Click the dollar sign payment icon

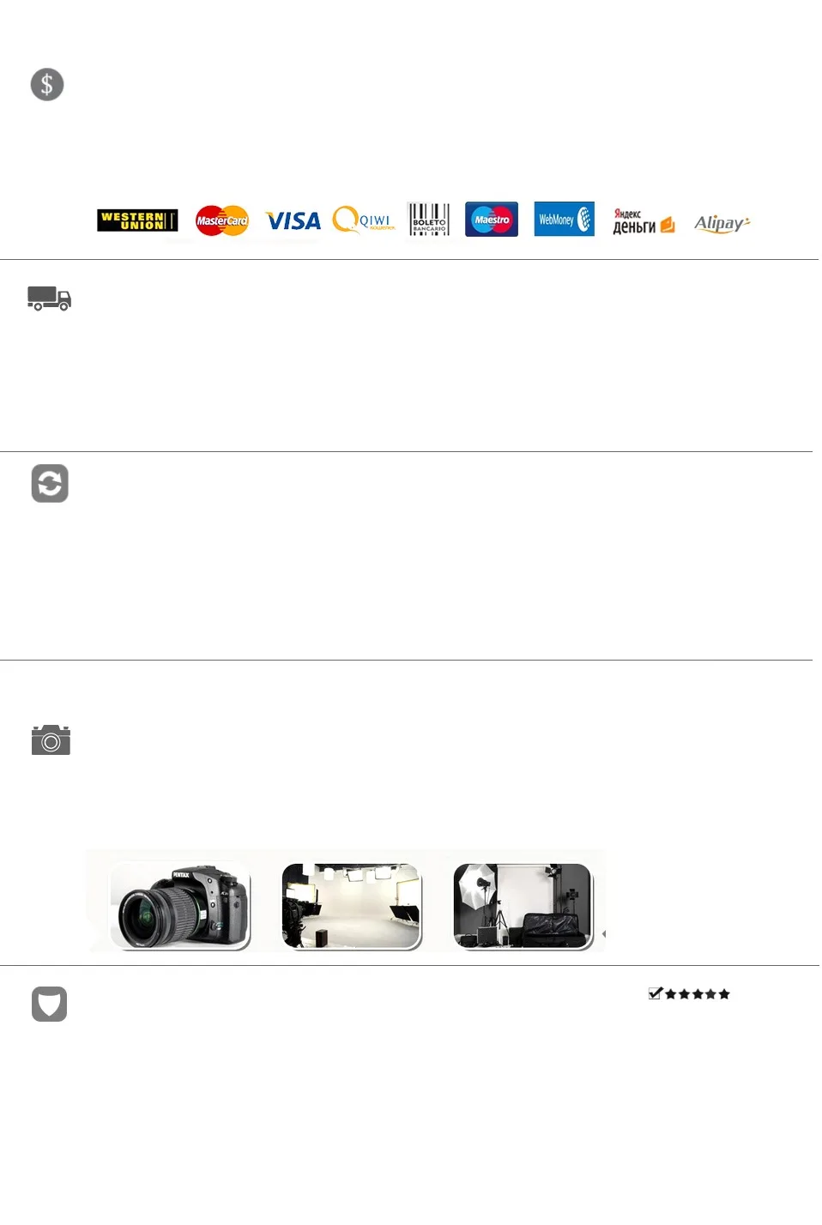[47, 85]
